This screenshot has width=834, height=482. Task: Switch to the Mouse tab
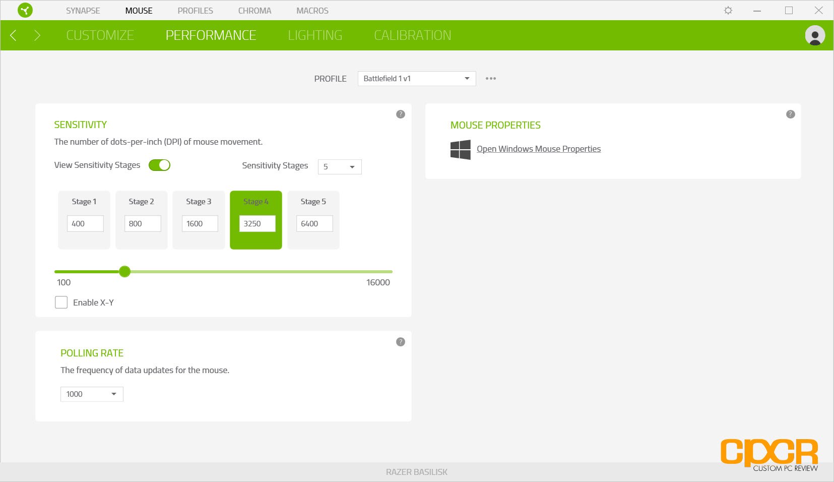(139, 11)
